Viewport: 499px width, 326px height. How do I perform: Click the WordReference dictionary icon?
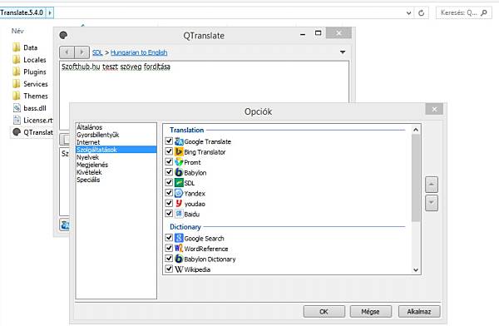(x=179, y=249)
